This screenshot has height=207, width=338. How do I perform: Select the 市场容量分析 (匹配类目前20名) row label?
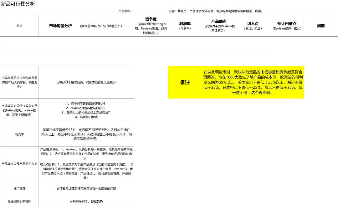click(x=19, y=82)
